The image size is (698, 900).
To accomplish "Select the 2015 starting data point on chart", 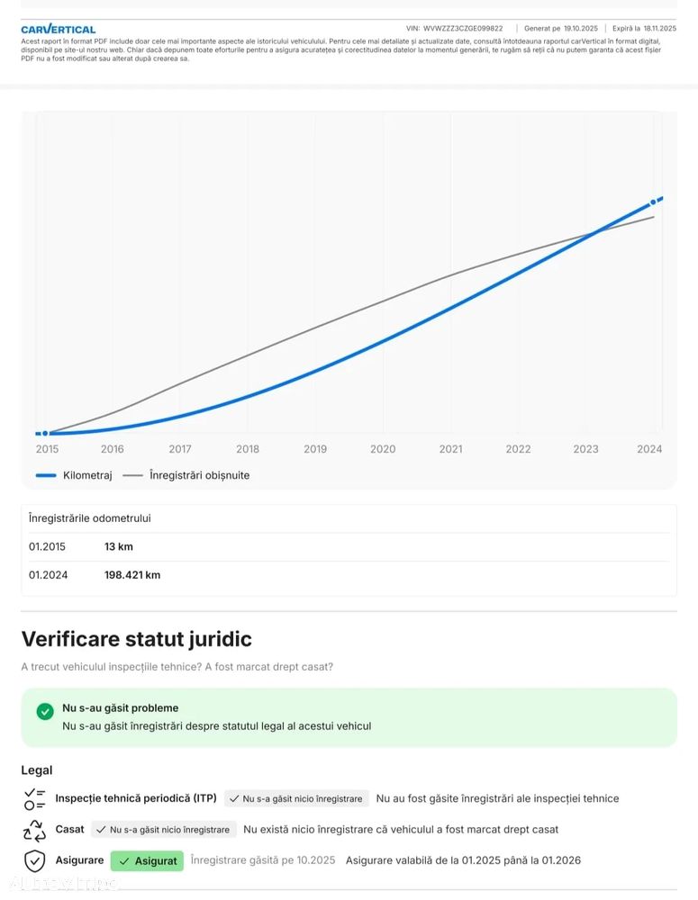I will 45,434.
